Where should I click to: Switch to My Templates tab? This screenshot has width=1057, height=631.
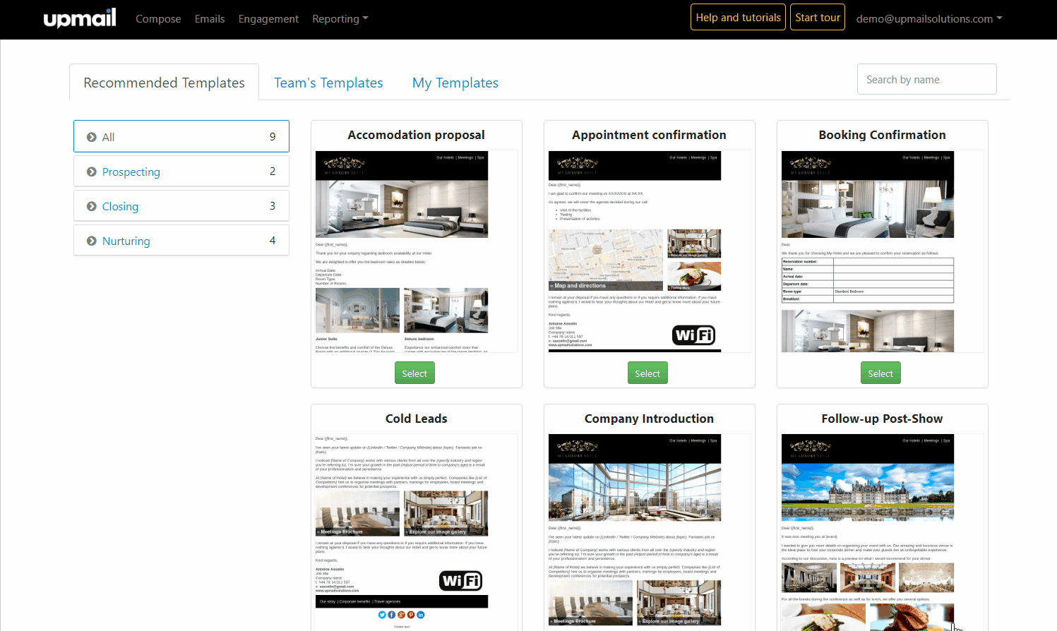pyautogui.click(x=455, y=83)
